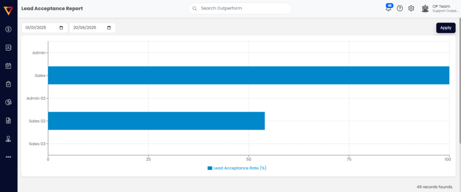
Task: Open the dollar sign sales icon
Action: point(8,29)
